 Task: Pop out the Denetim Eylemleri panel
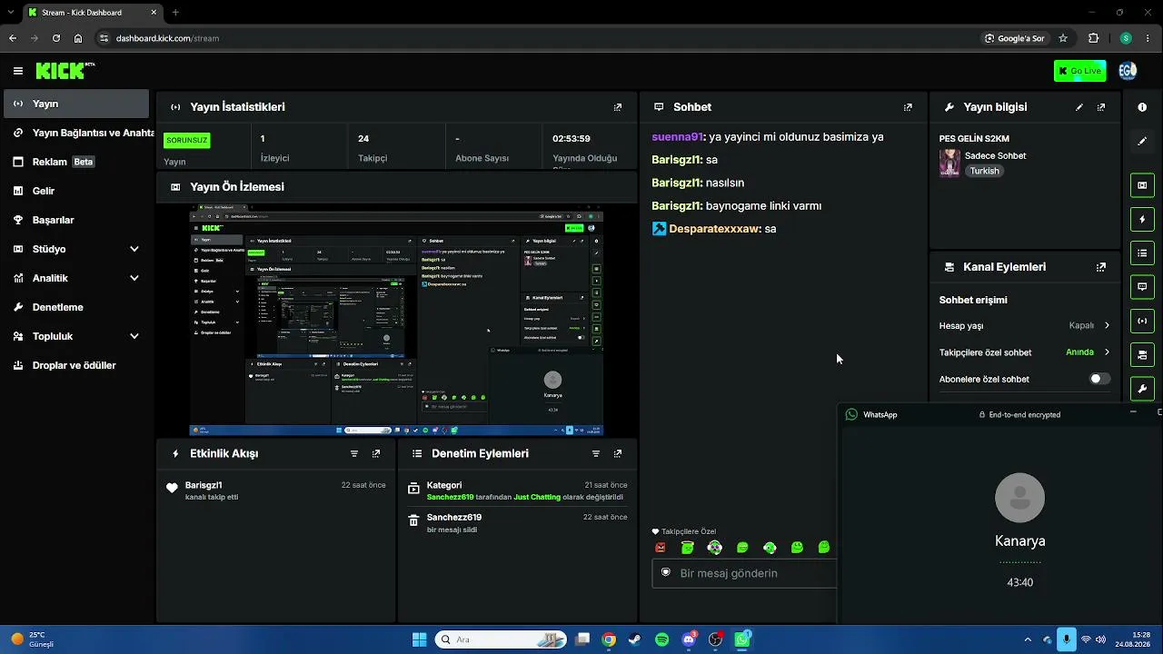(618, 453)
